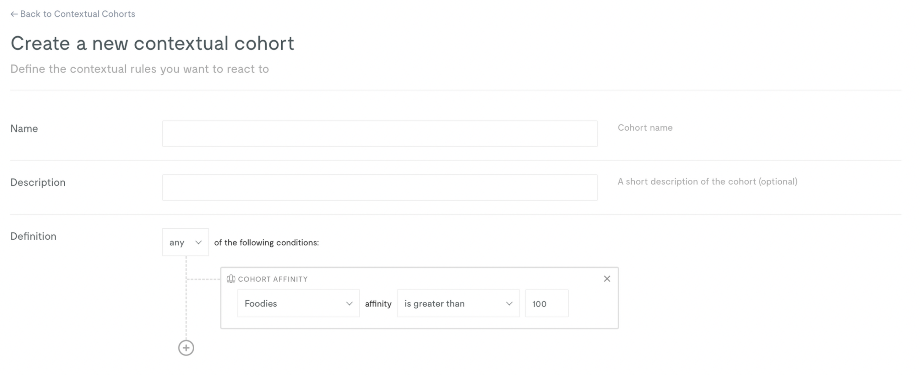Click 'A short description of the cohort' hint
The height and width of the screenshot is (375, 920).
[708, 181]
